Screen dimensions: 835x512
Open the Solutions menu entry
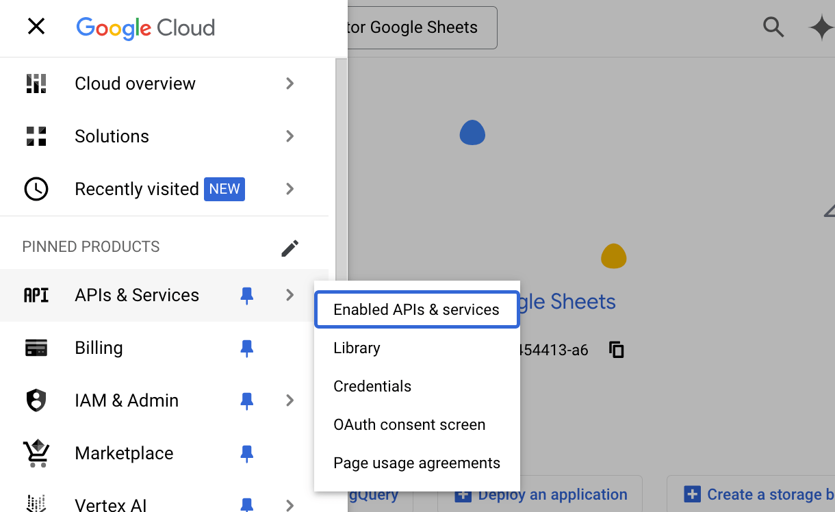coord(164,136)
